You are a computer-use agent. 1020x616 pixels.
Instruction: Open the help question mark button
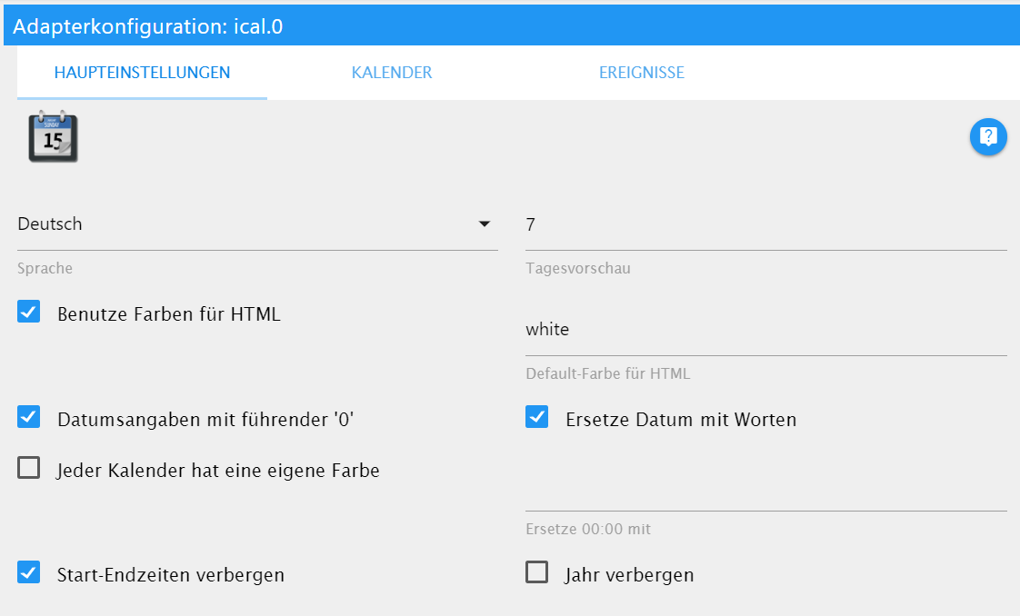point(988,137)
